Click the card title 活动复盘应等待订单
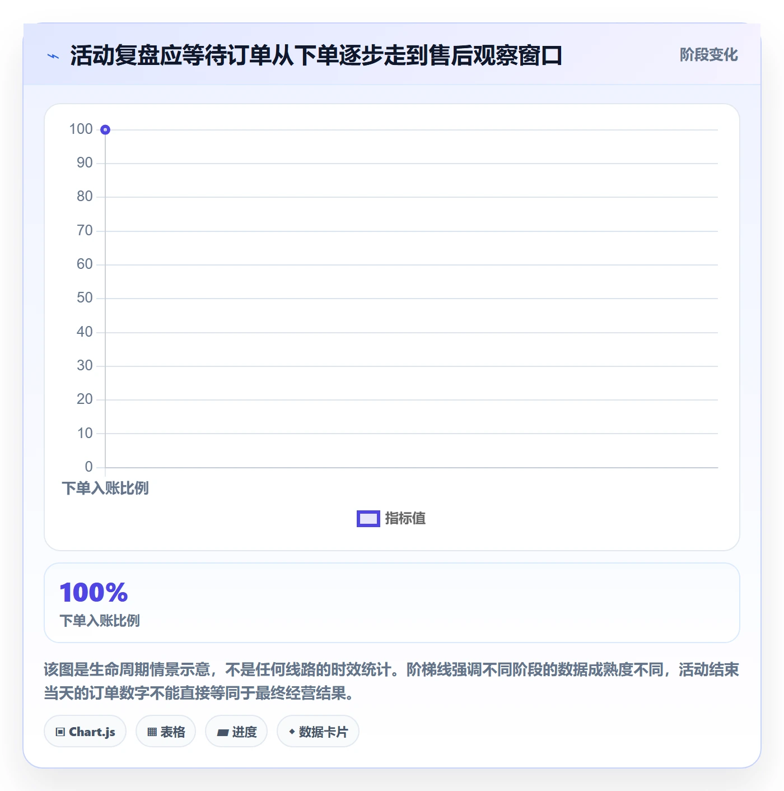This screenshot has width=784, height=791. pyautogui.click(x=316, y=56)
